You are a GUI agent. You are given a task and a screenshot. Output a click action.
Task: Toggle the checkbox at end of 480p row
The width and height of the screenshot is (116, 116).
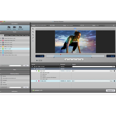pos(114,71)
